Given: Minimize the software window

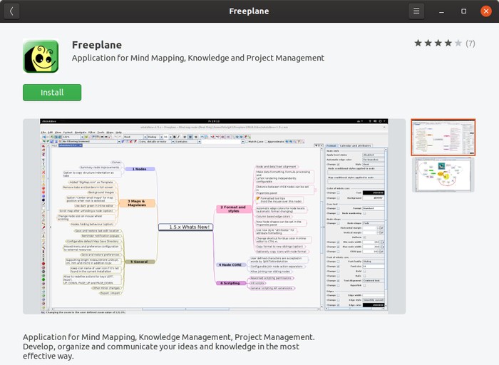Looking at the screenshot, I should 441,11.
